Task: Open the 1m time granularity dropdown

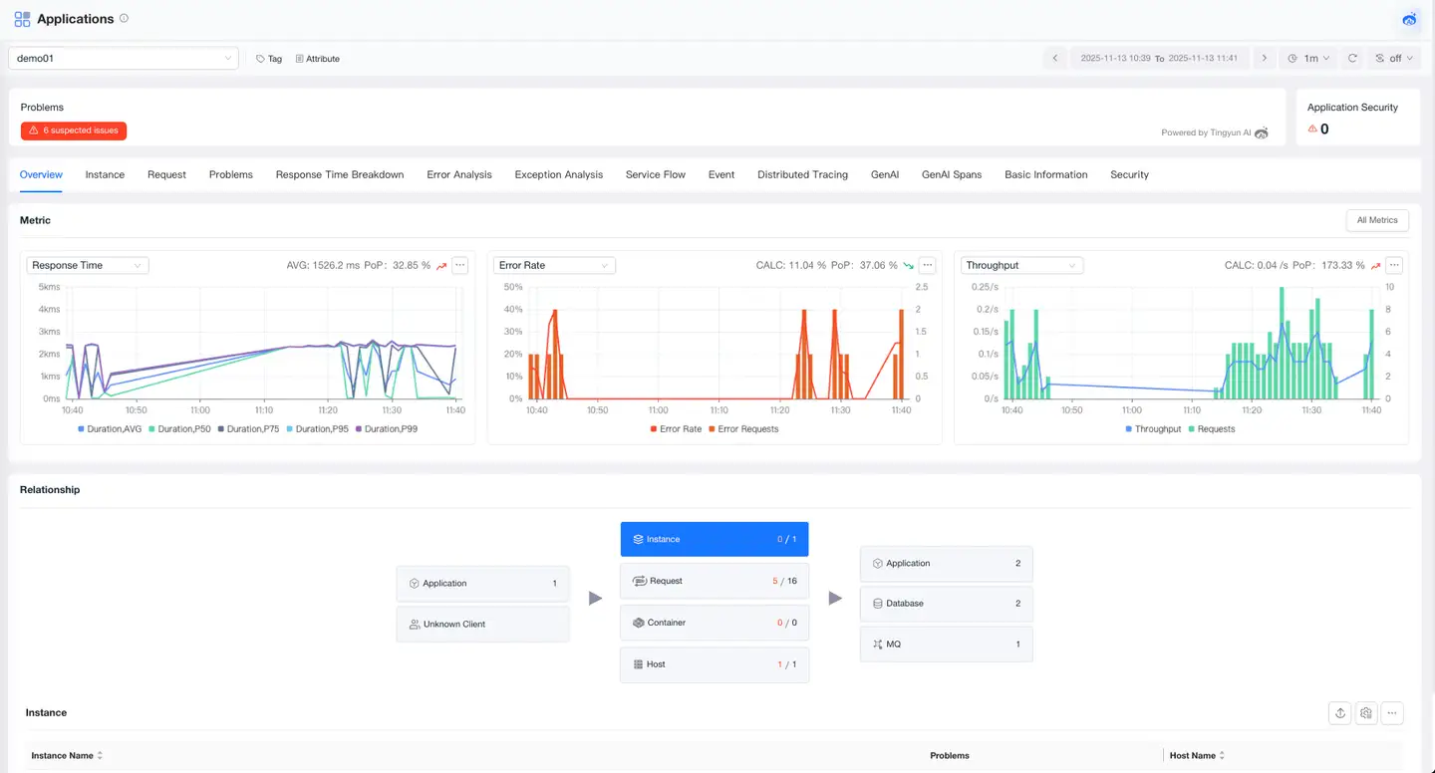Action: [1308, 58]
